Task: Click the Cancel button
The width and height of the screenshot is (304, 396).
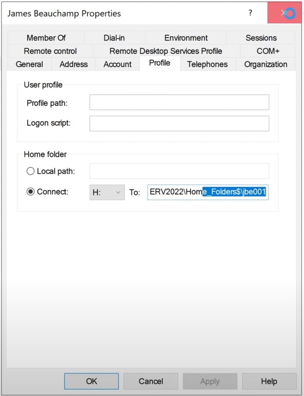Action: point(151,381)
